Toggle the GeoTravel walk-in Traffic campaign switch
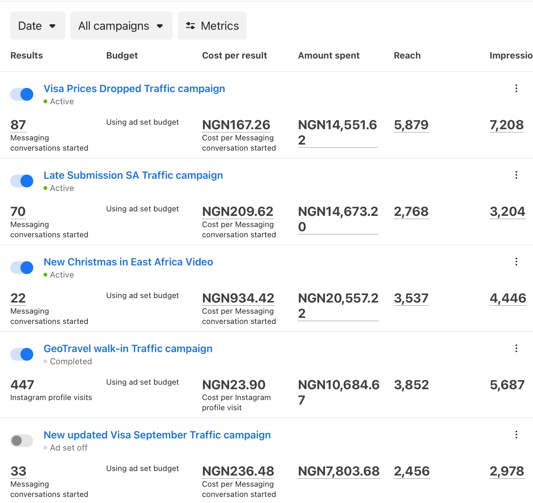The height and width of the screenshot is (503, 533). (x=22, y=354)
